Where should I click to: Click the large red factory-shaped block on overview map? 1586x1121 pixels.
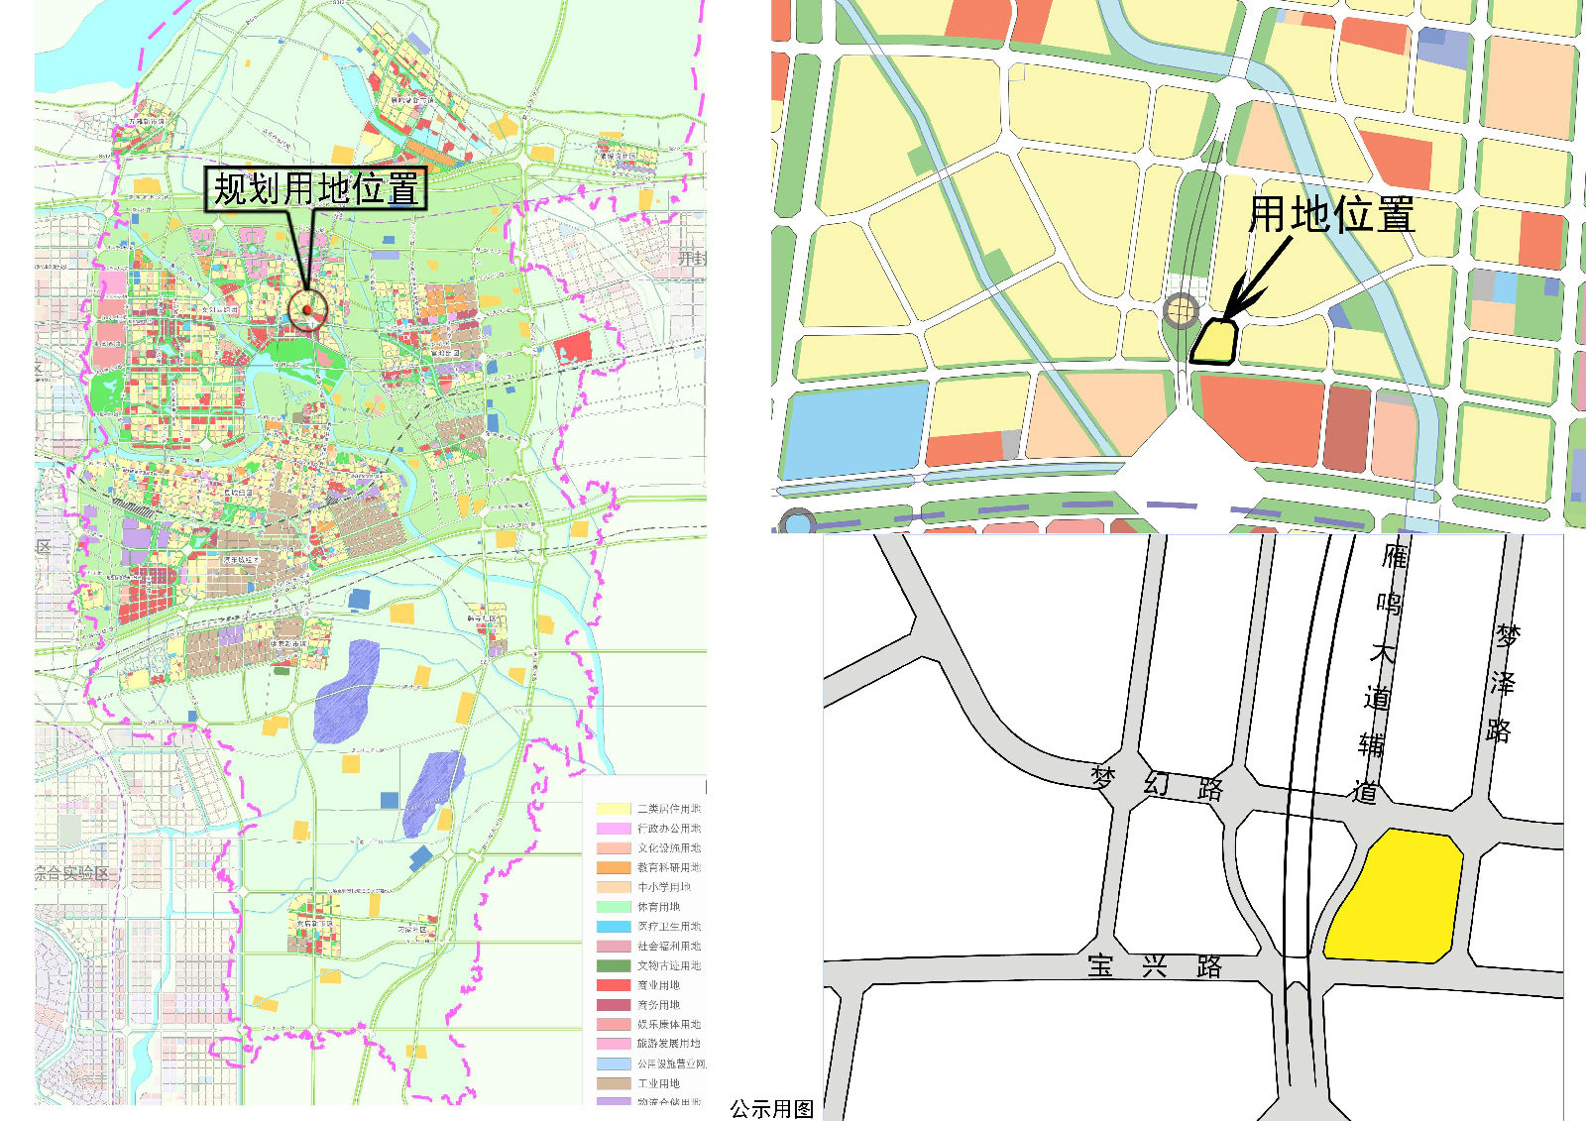pyautogui.click(x=573, y=347)
